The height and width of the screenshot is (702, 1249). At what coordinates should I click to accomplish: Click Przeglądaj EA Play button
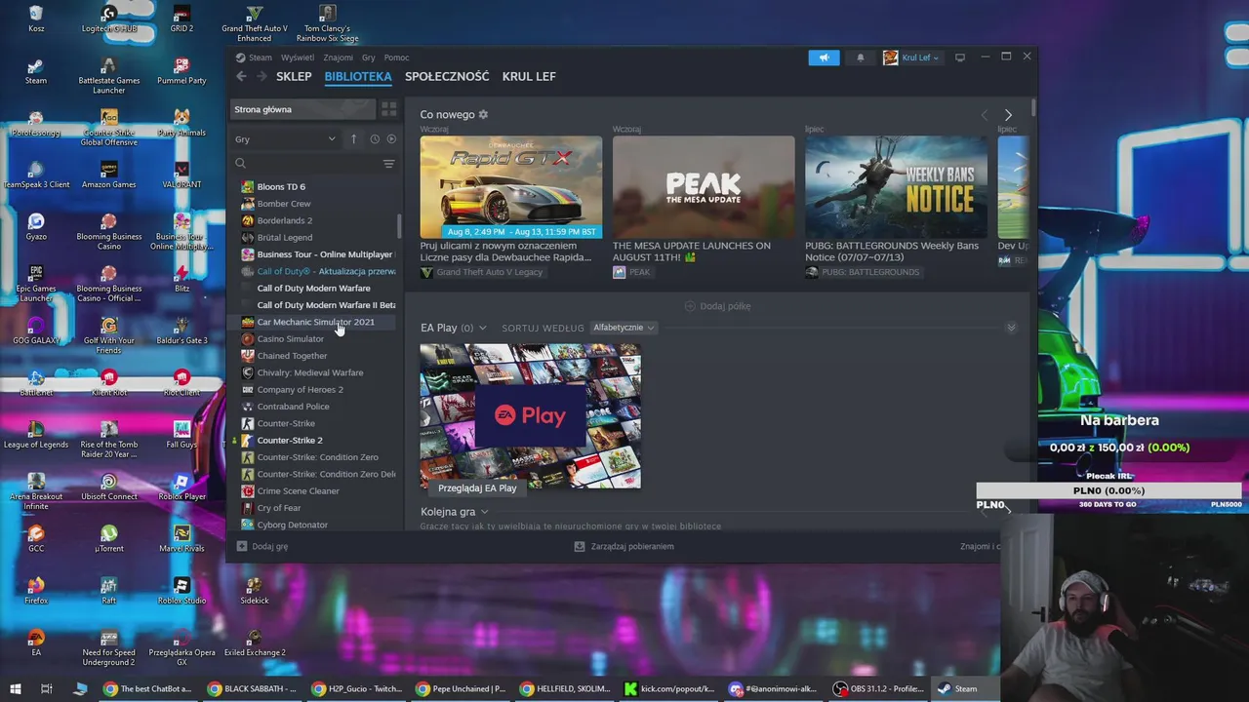click(477, 487)
